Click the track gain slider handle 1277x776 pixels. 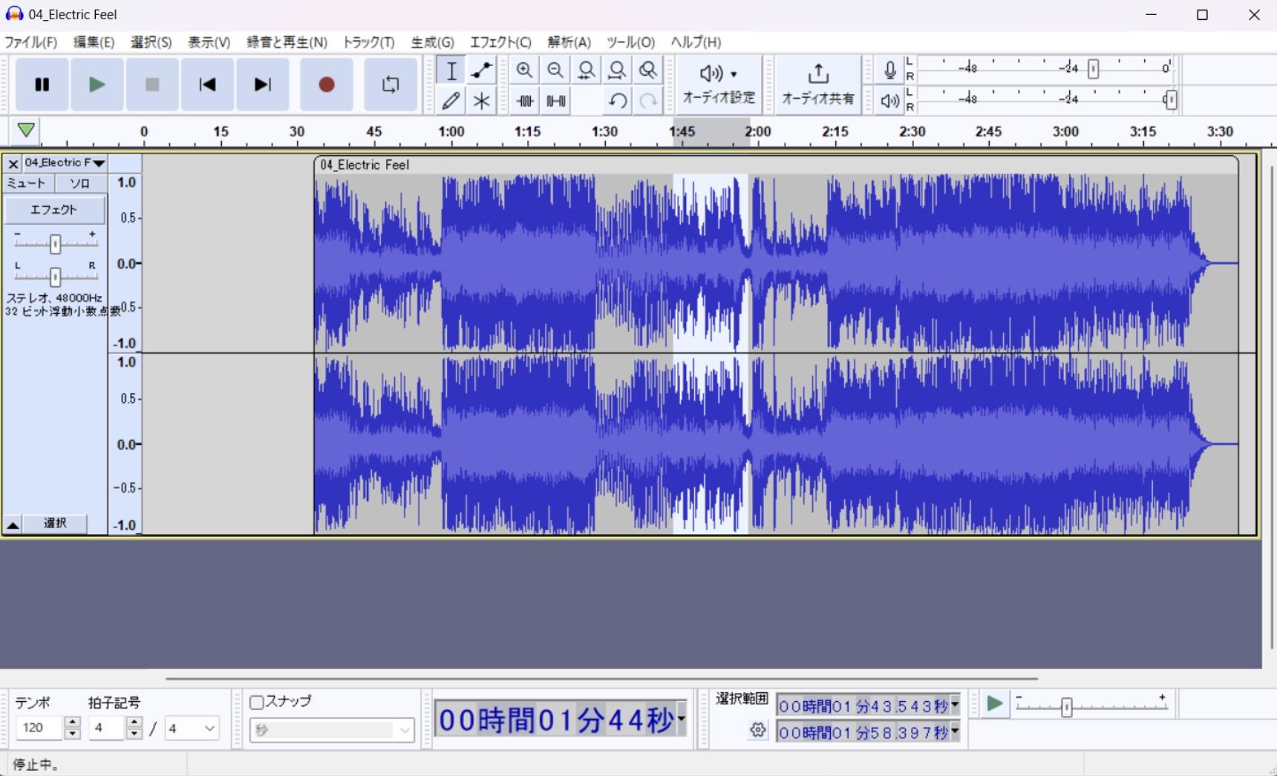(x=55, y=243)
